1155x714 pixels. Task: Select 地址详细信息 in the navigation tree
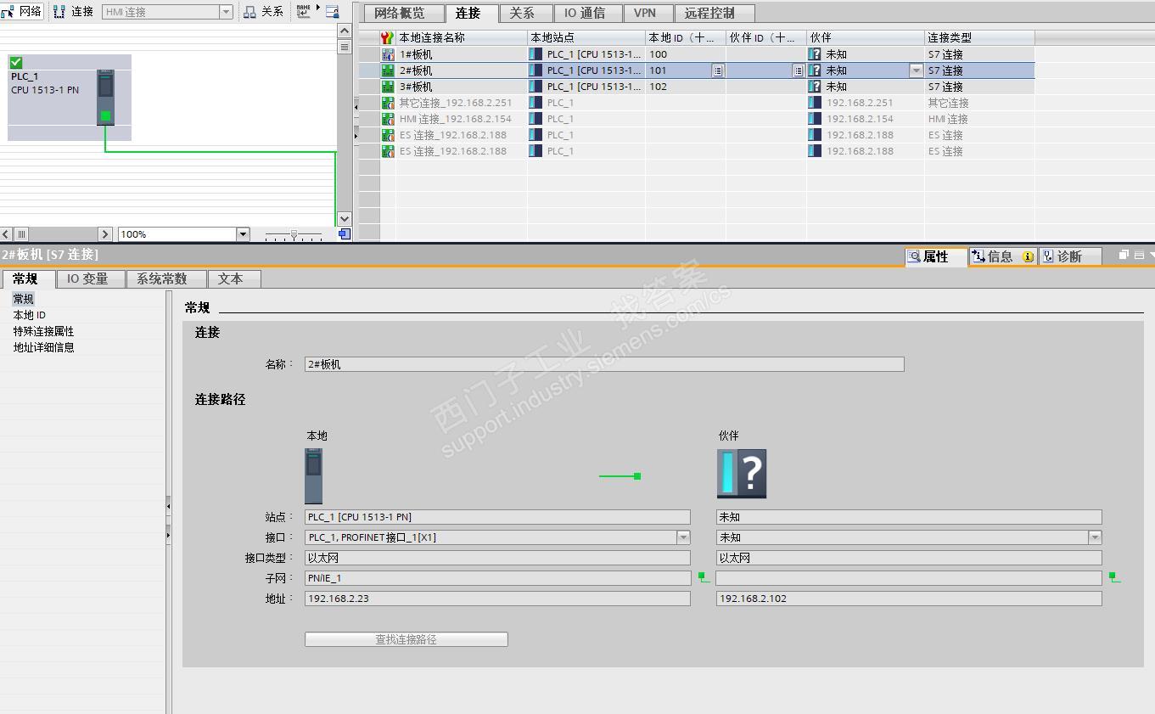(x=43, y=347)
